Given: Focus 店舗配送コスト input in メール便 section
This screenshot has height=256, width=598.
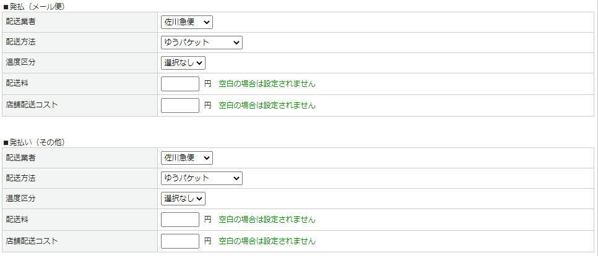Looking at the screenshot, I should coord(180,105).
